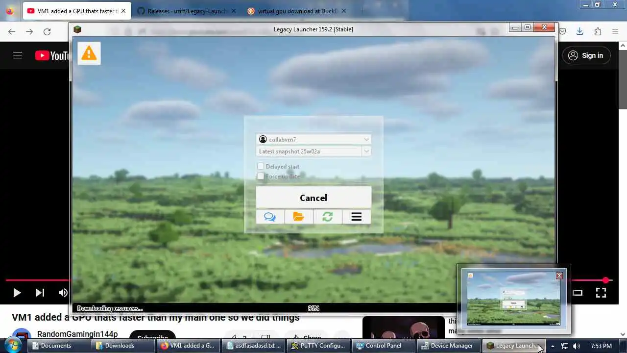Open the Firefox shield icon next to downloads
This screenshot has height=353, width=627.
562,31
